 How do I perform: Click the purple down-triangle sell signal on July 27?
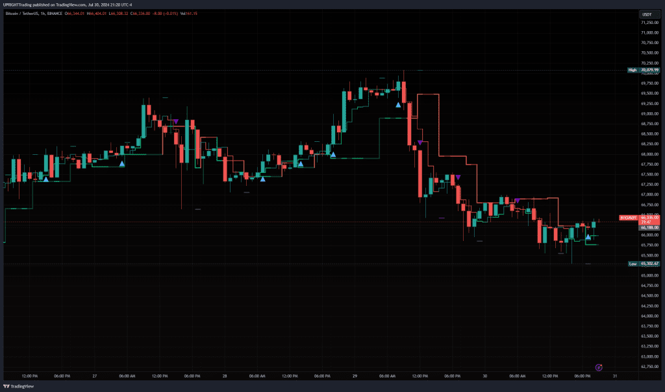175,121
